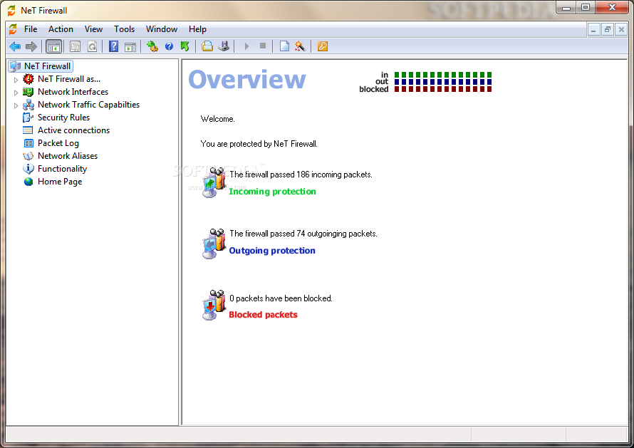Viewport: 634px width, 448px height.
Task: Open the Outgoing protection link
Action: pyautogui.click(x=272, y=251)
